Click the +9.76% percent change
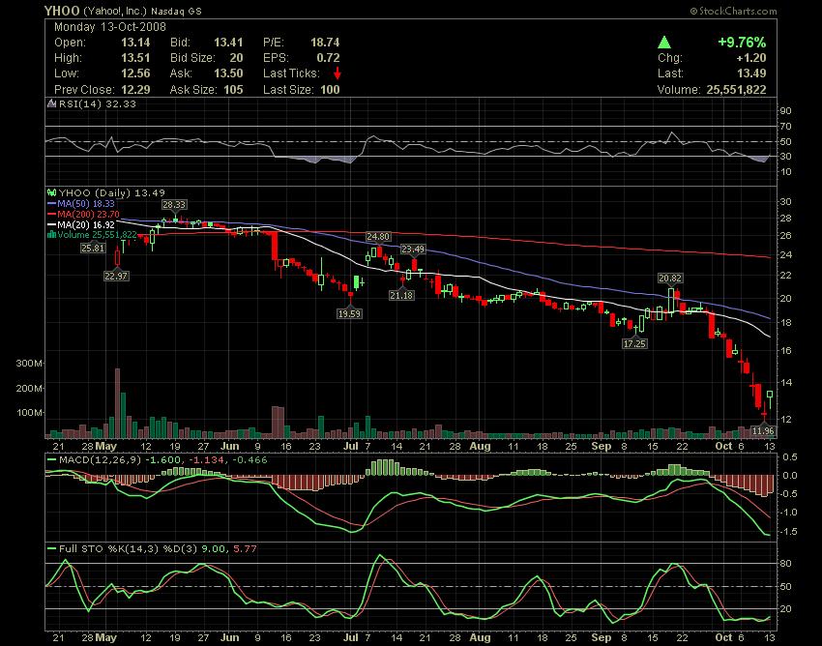 pos(742,43)
